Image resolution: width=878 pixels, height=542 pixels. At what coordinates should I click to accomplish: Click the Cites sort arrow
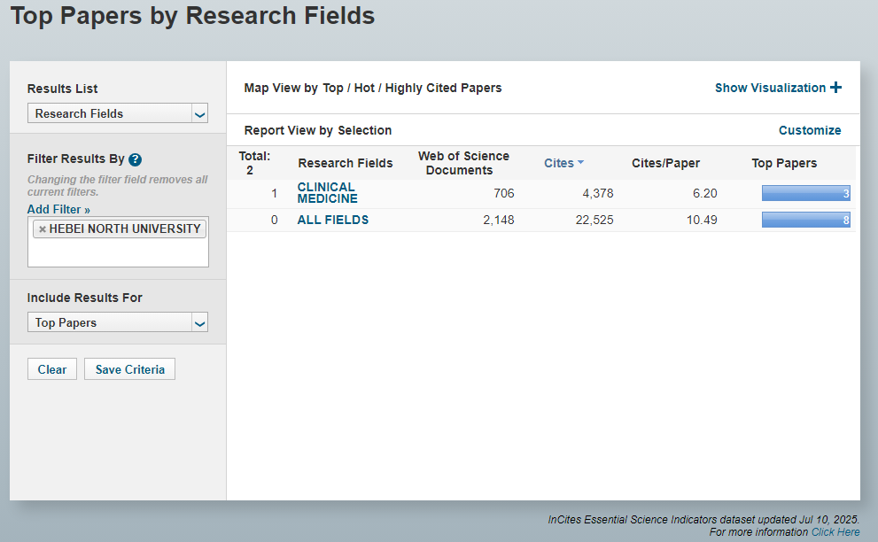(x=580, y=163)
